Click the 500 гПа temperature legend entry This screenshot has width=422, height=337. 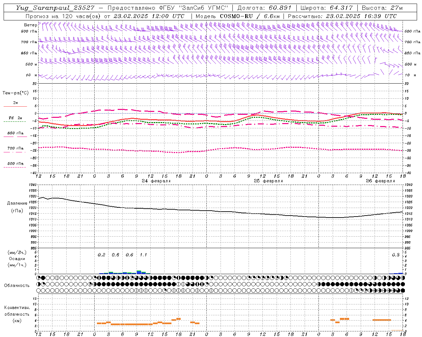(x=15, y=164)
